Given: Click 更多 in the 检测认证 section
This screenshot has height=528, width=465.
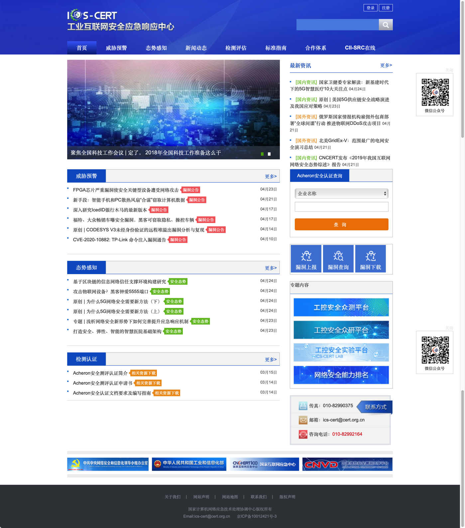Looking at the screenshot, I should (271, 359).
